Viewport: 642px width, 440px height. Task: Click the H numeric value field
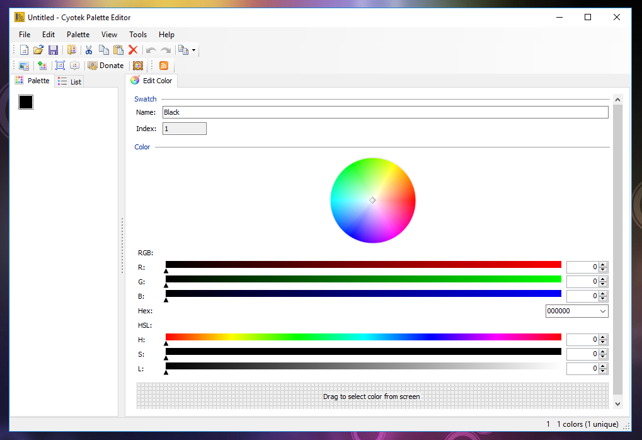click(x=583, y=339)
